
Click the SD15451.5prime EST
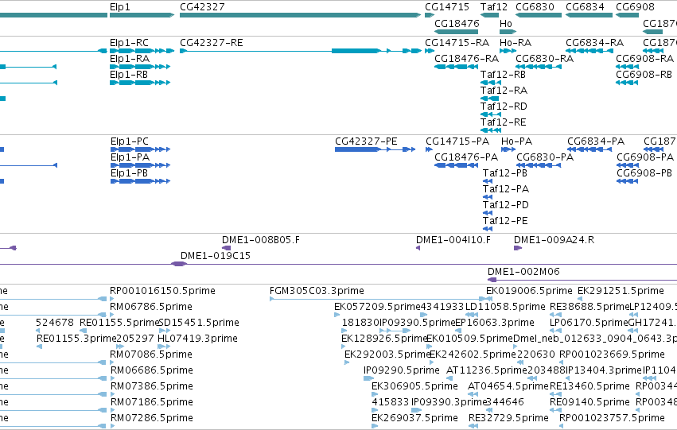(165, 331)
